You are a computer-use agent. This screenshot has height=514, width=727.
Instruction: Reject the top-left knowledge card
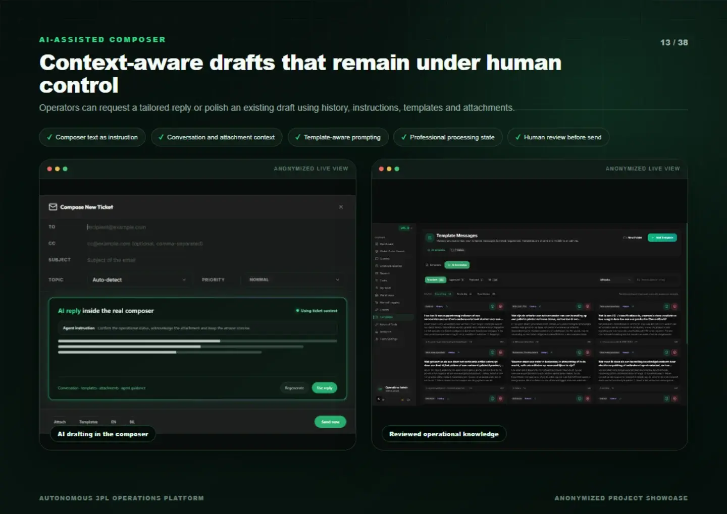pos(501,306)
